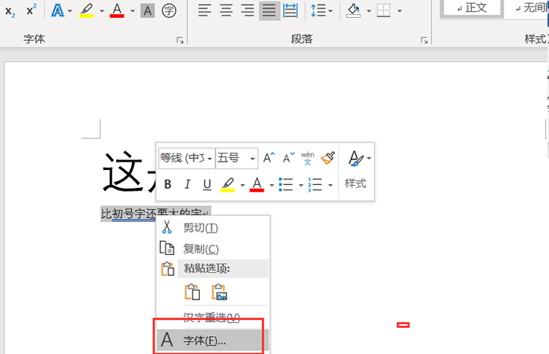Toggle underline in mini toolbar
Screen dimensions: 549x354
pyautogui.click(x=207, y=184)
